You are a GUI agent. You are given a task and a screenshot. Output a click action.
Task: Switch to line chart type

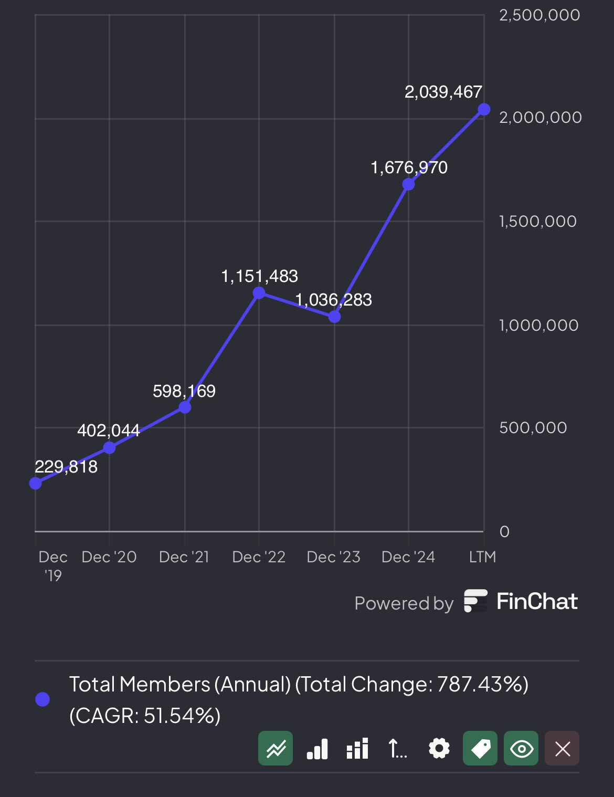tap(276, 748)
